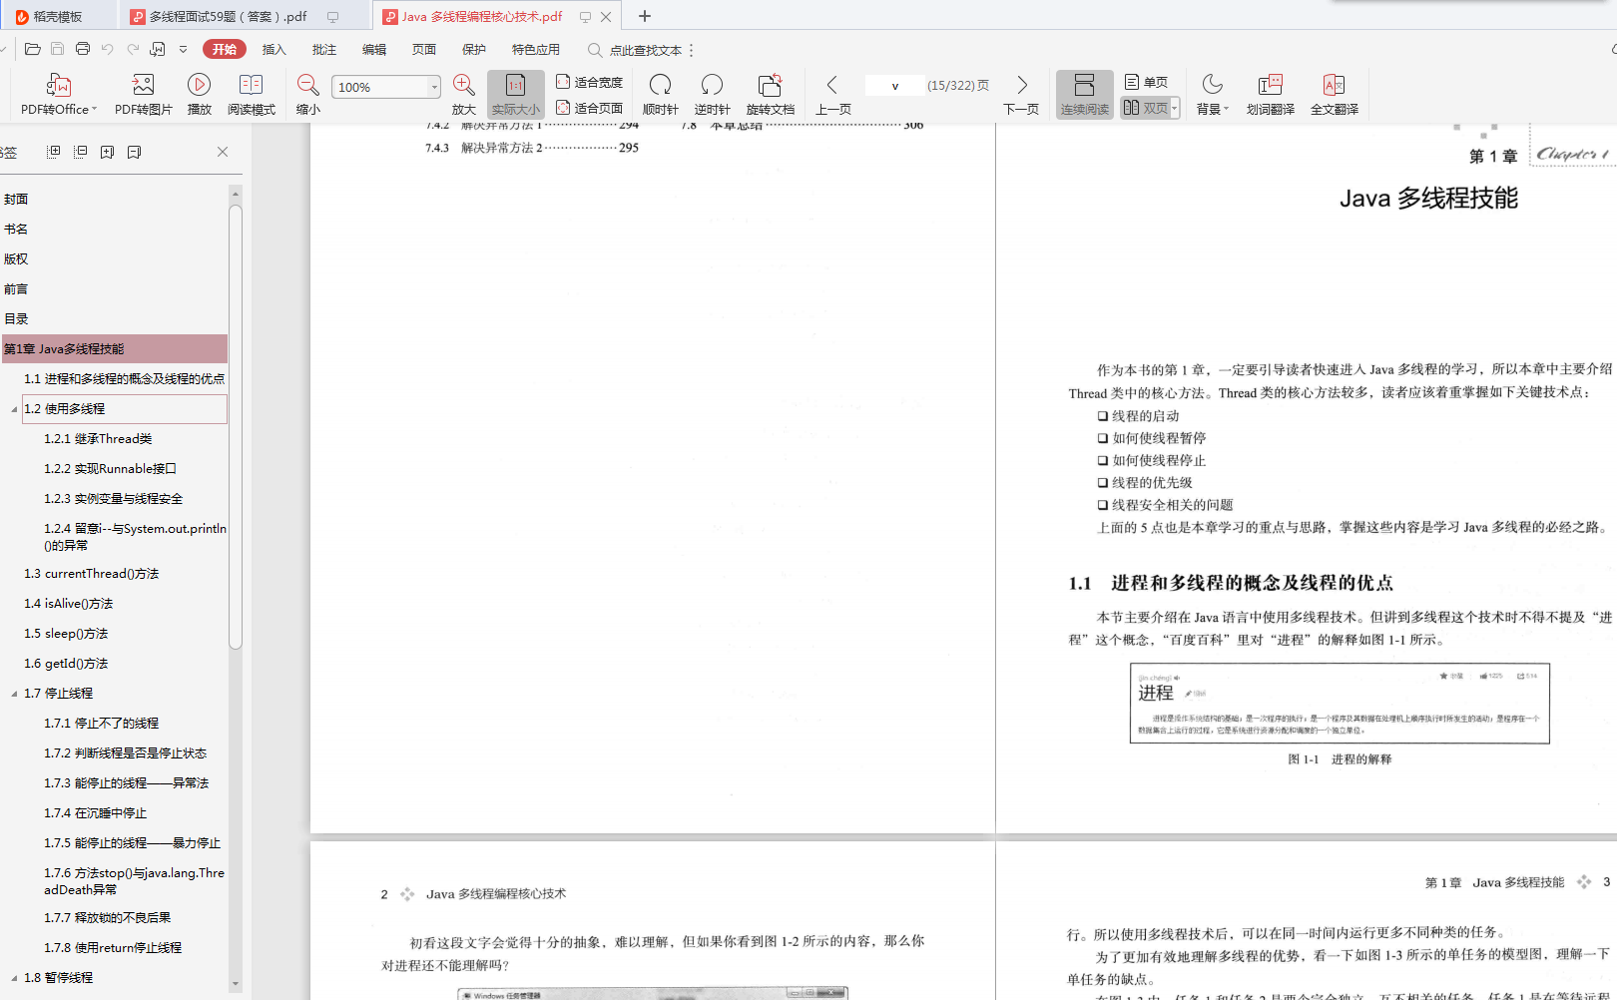Switch to 稻壳模板 tab
The image size is (1617, 1000).
click(57, 16)
